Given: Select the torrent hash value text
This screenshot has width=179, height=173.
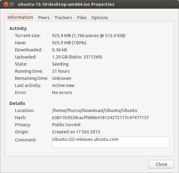Looking at the screenshot, I should pos(100,118).
